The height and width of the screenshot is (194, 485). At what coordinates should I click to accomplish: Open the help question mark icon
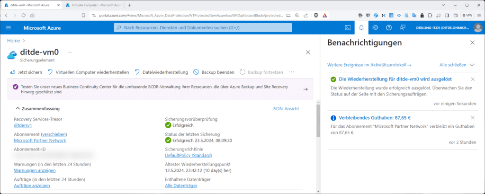point(389,28)
